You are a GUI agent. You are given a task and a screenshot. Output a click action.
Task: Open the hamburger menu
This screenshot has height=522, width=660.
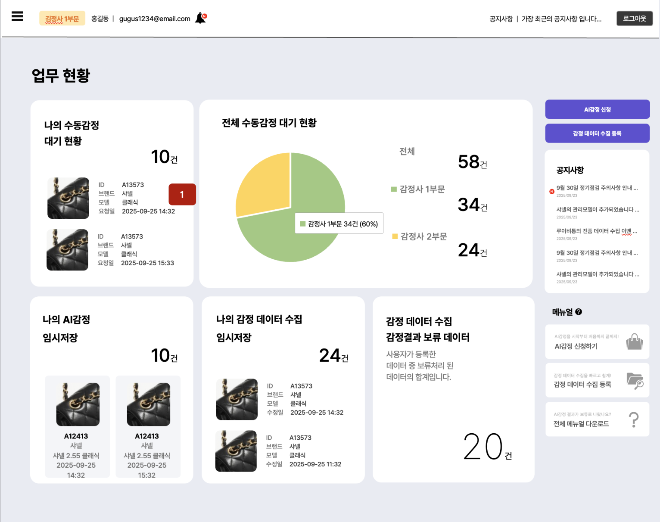click(17, 17)
